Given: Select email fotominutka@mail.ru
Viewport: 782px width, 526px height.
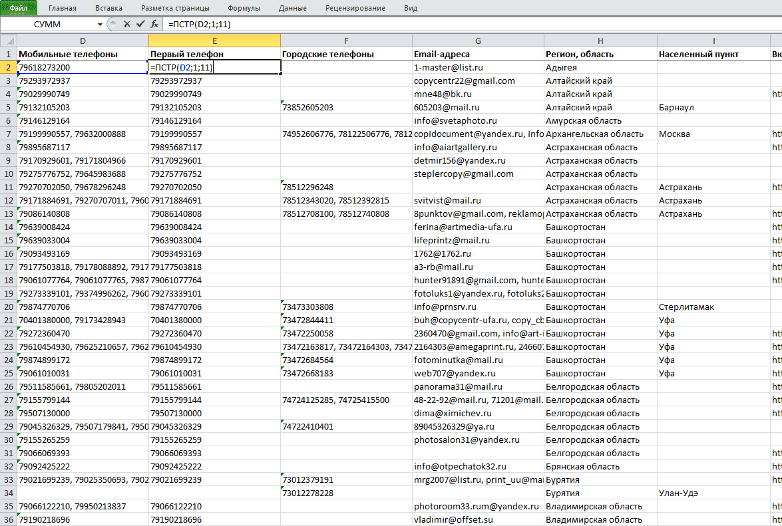Looking at the screenshot, I should 478,360.
